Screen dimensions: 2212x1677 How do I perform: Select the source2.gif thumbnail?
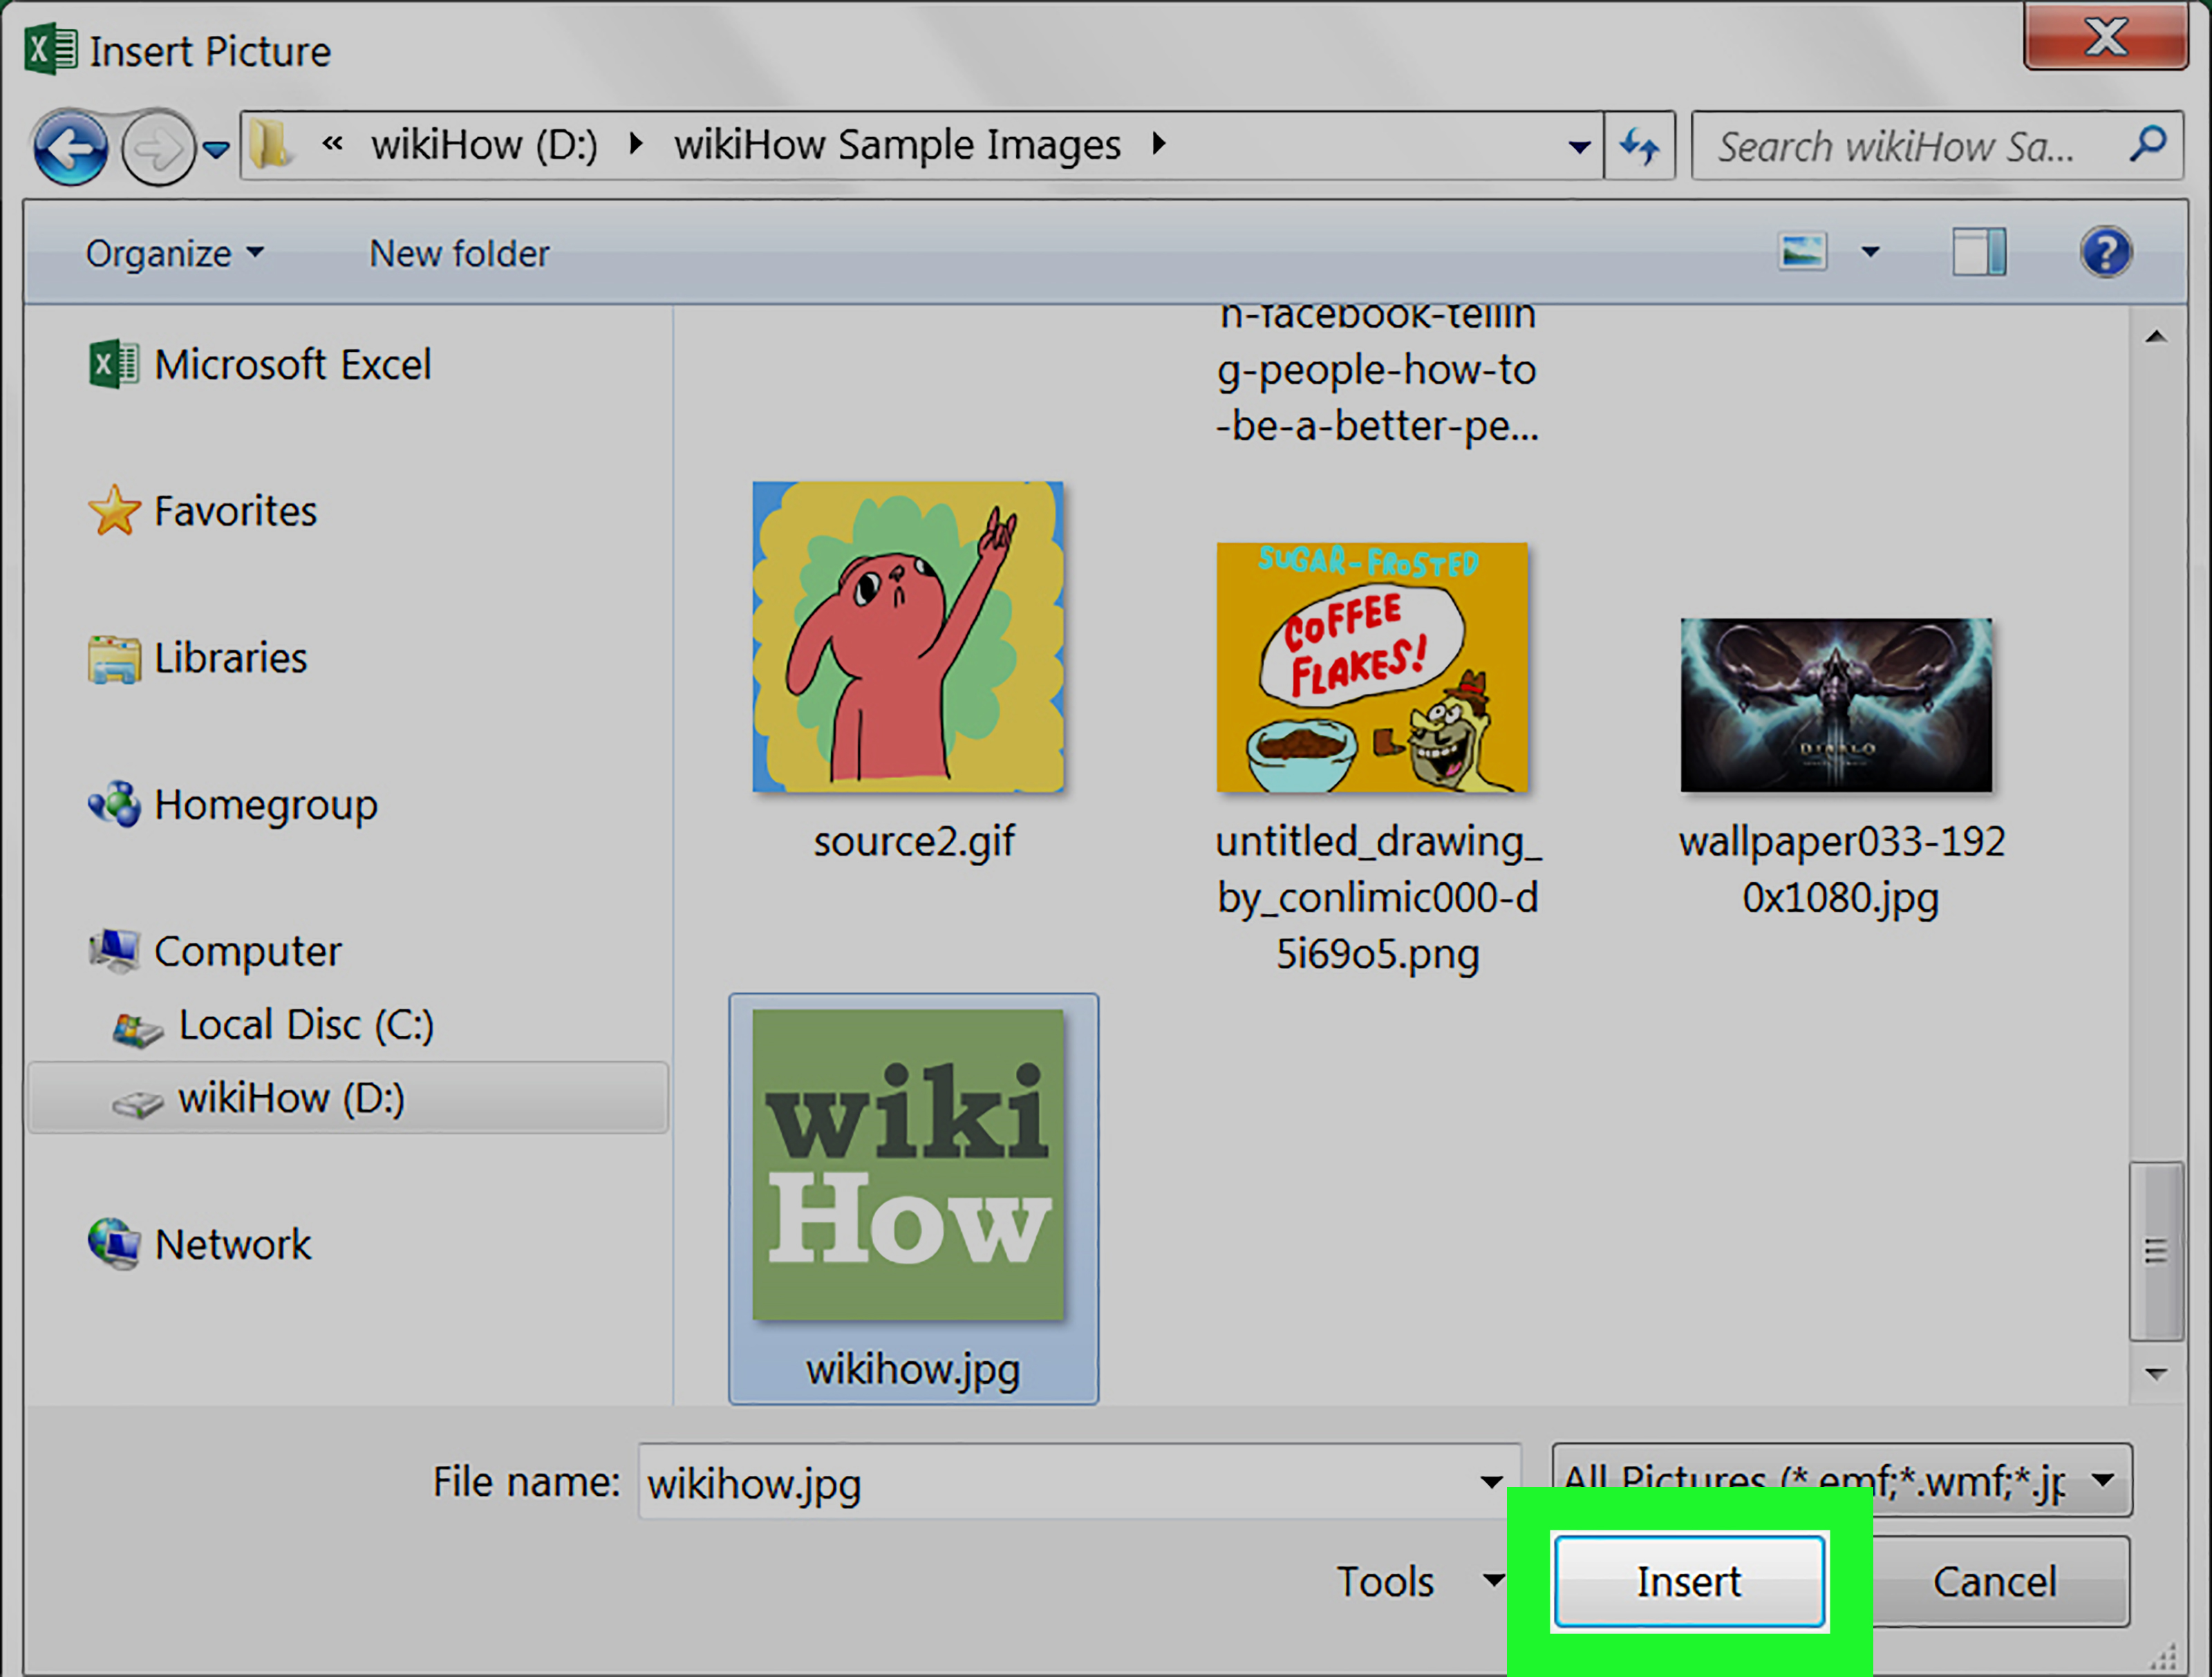(908, 637)
